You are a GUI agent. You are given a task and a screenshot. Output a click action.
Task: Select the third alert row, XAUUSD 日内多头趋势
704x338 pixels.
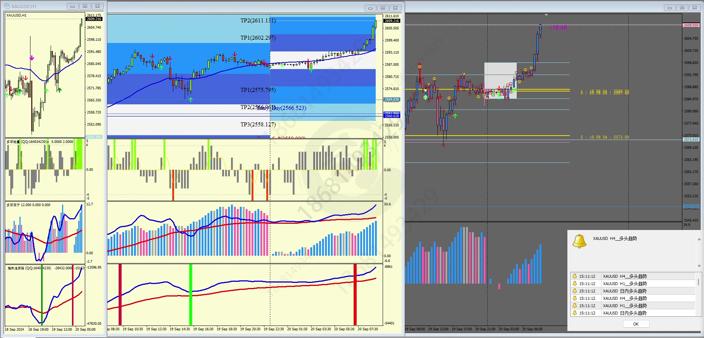pos(633,291)
